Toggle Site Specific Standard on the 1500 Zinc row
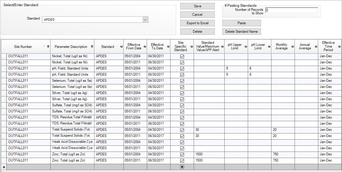This screenshot has width=342, height=172. pyautogui.click(x=182, y=154)
